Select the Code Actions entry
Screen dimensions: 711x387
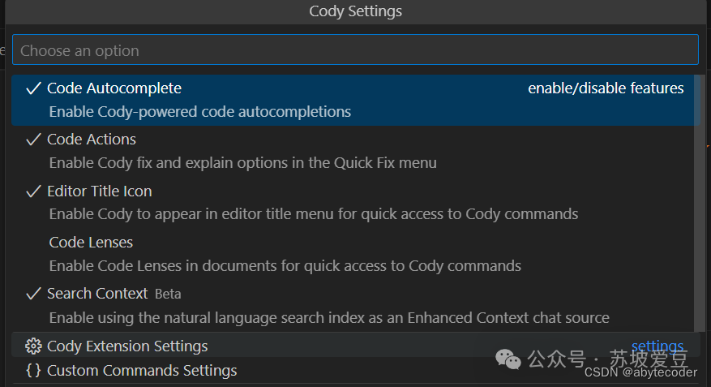91,140
